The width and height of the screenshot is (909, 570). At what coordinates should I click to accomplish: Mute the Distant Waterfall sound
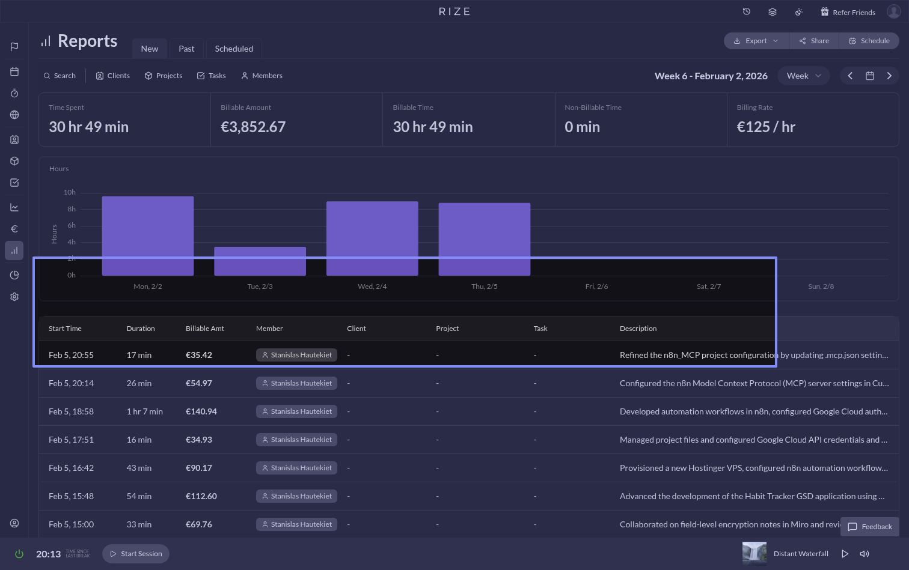tap(865, 554)
